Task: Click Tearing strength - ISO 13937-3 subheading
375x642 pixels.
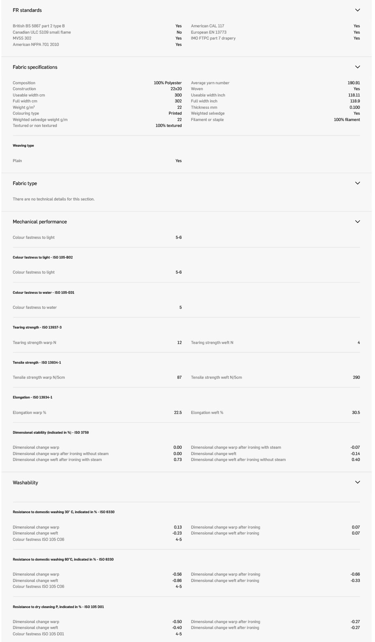Action: (x=37, y=327)
